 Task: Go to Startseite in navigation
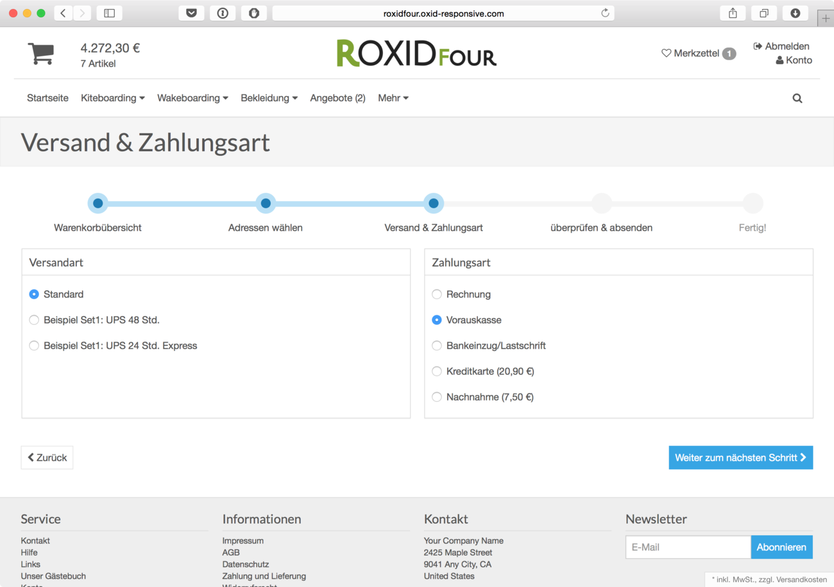tap(47, 98)
